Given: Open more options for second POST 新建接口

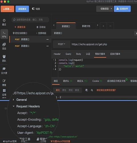Looking at the screenshot, I should pos(47,46).
